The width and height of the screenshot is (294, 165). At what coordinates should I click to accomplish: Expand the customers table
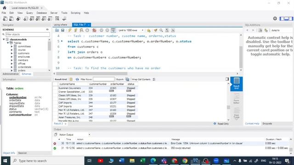pyautogui.click(x=12, y=53)
